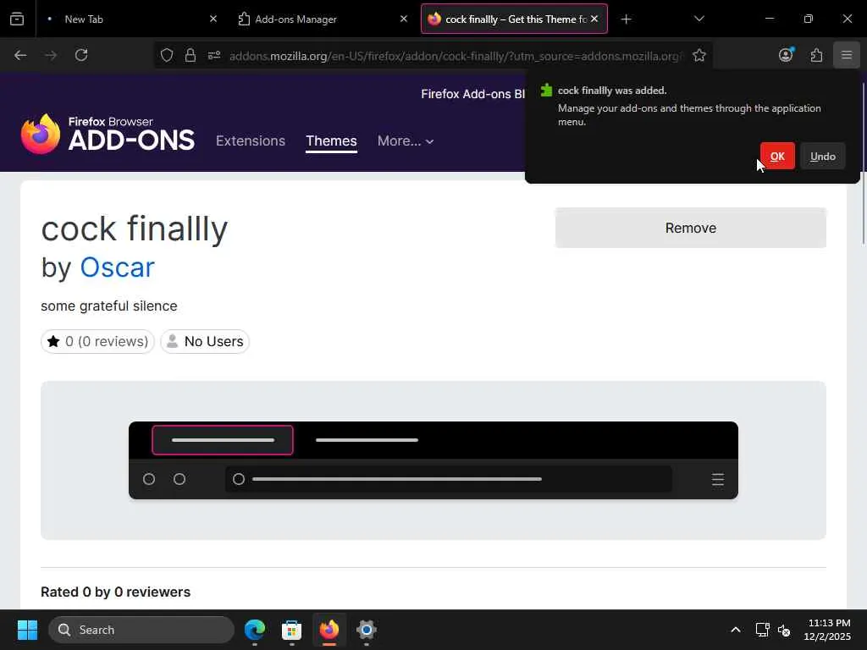The height and width of the screenshot is (650, 867).
Task: Click the Firefox Add-ons Blog link
Action: [473, 94]
